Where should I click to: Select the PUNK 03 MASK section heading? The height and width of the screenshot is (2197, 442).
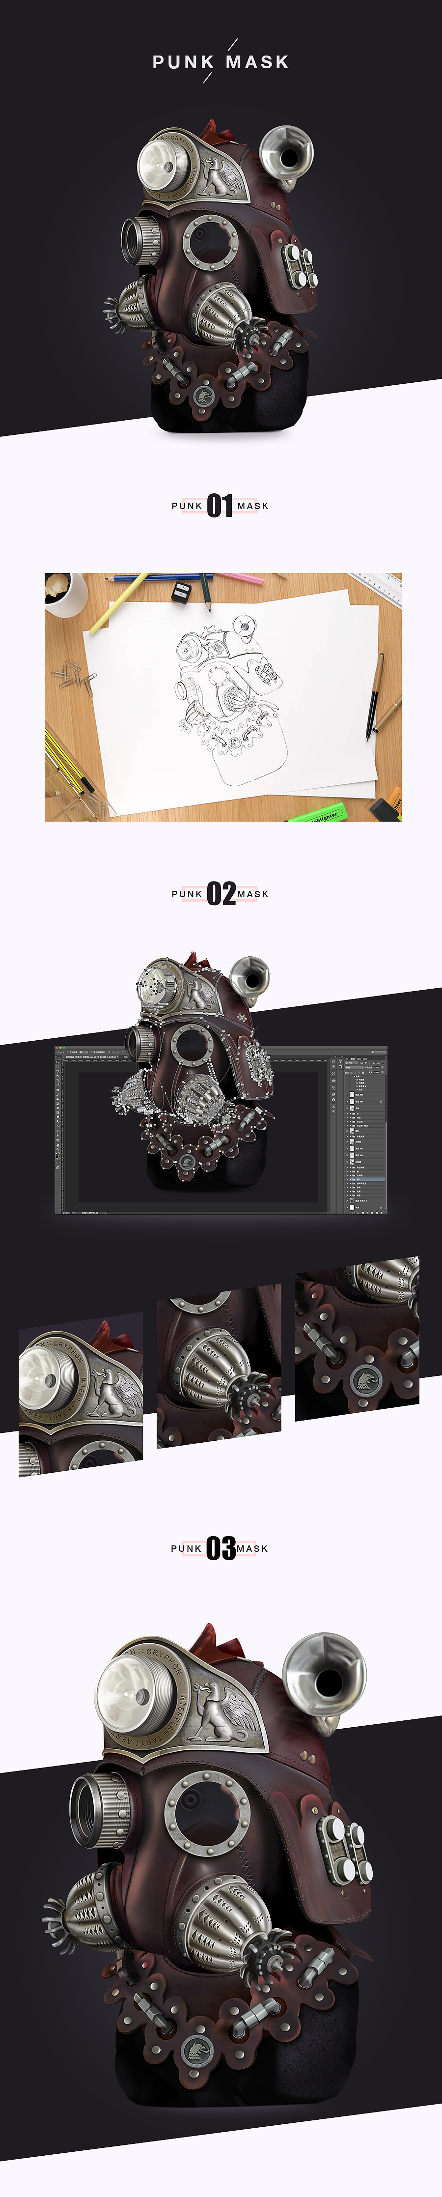pyautogui.click(x=221, y=1548)
